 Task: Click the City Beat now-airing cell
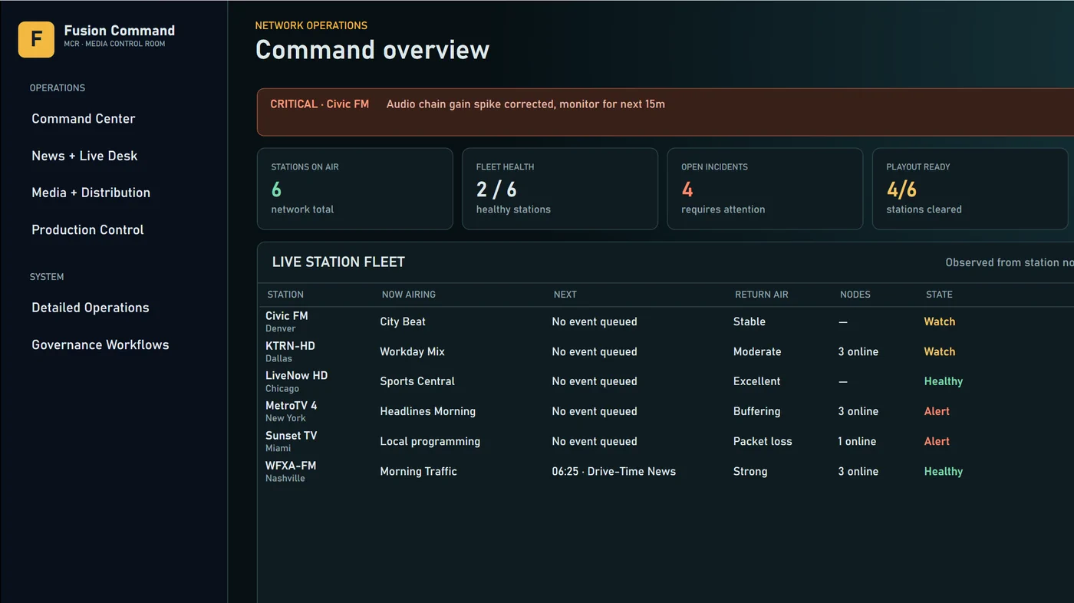click(x=403, y=321)
